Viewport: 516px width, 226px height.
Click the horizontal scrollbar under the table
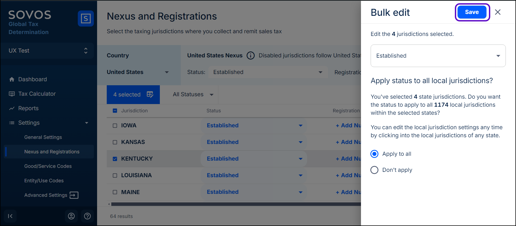[235, 204]
